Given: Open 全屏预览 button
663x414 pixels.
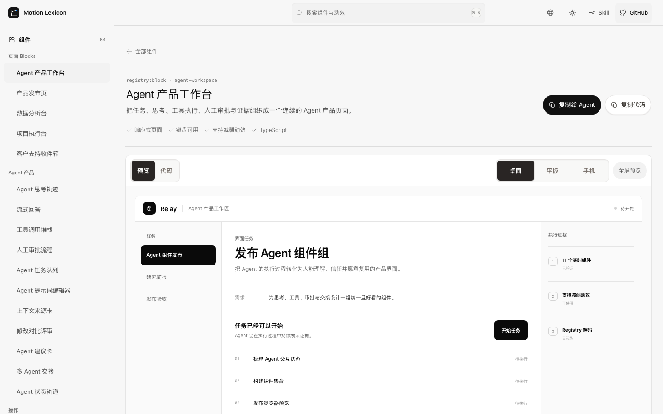Looking at the screenshot, I should coord(630,171).
